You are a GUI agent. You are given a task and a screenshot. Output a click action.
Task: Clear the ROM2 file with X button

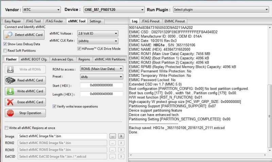[x=121, y=143]
